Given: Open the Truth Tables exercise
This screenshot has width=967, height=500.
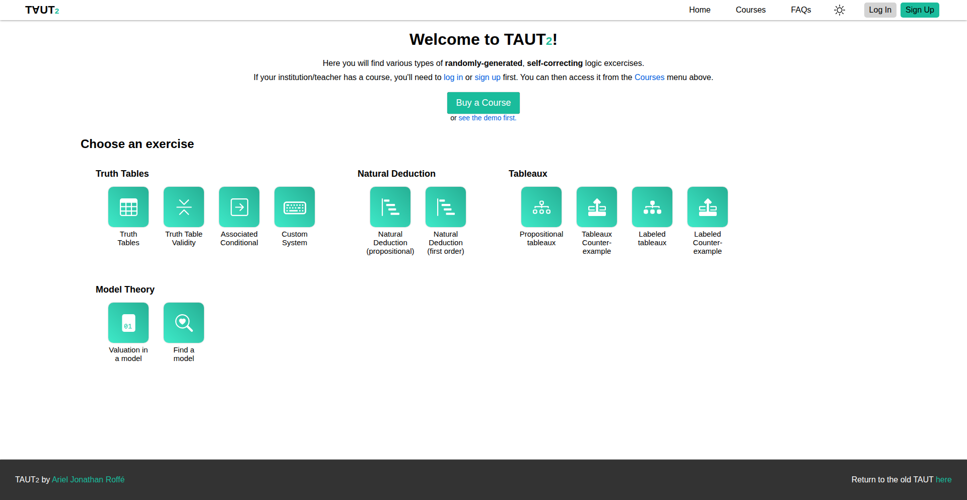Looking at the screenshot, I should (x=128, y=207).
